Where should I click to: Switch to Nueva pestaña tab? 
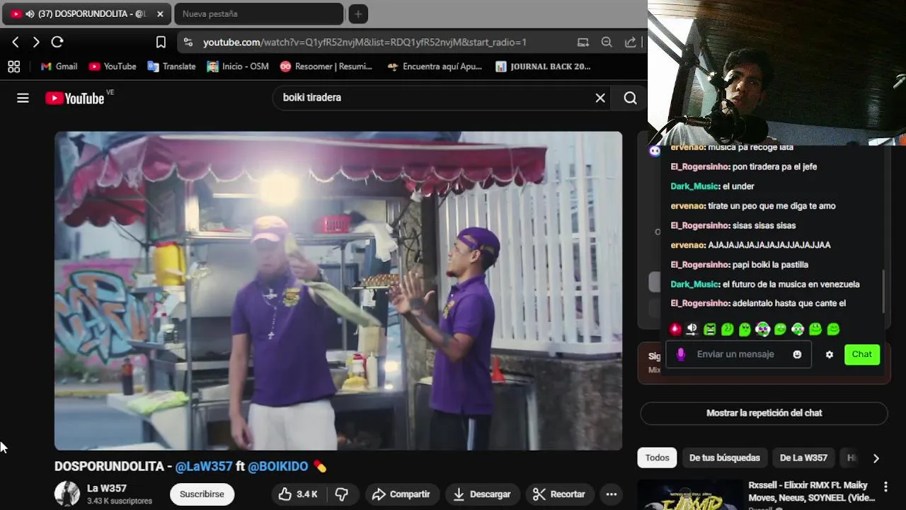click(x=258, y=14)
